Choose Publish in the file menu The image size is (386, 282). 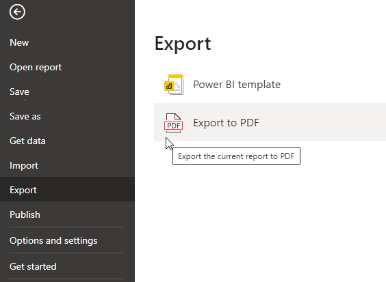coord(25,214)
